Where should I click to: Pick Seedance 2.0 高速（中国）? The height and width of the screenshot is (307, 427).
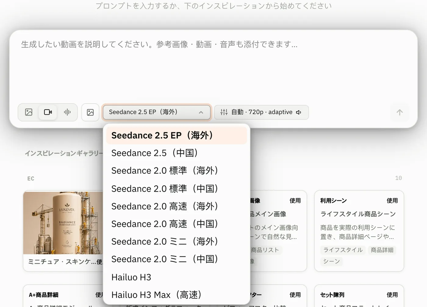[176, 224]
